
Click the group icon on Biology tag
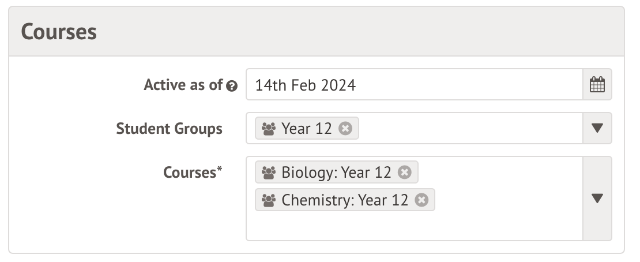(269, 172)
